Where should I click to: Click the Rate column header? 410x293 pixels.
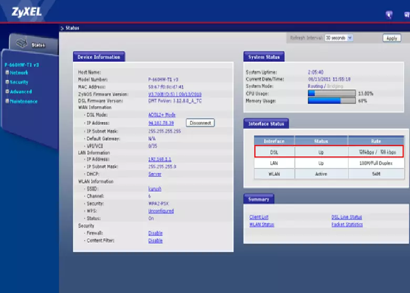tap(376, 141)
